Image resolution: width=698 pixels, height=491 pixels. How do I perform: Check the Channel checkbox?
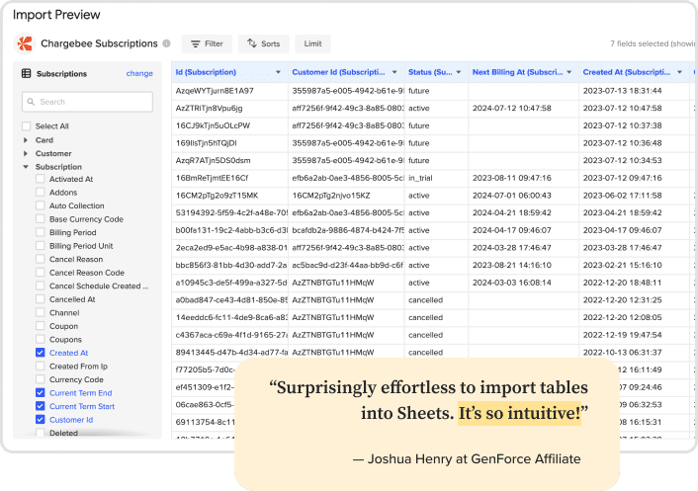point(41,312)
